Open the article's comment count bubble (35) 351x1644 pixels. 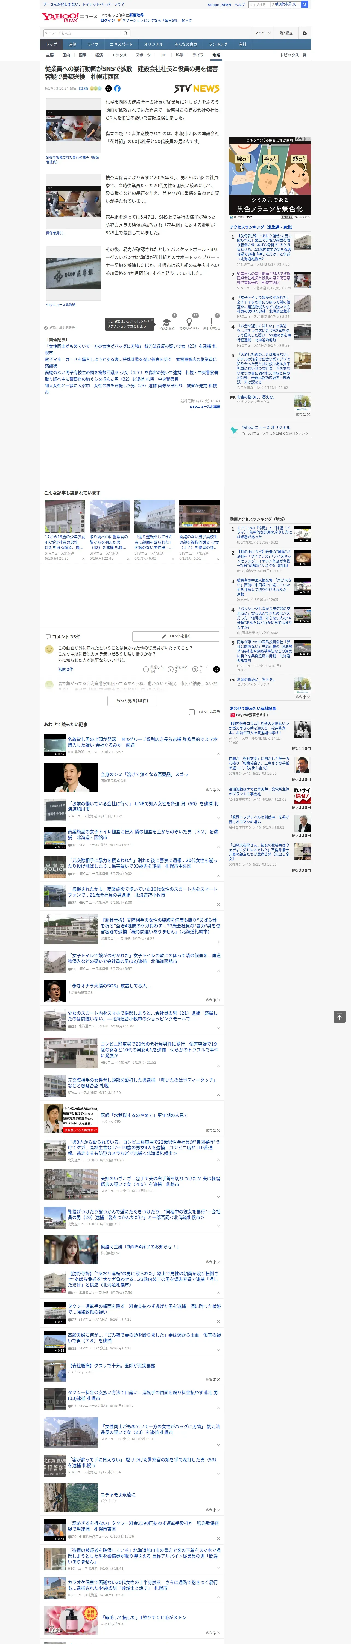83,89
